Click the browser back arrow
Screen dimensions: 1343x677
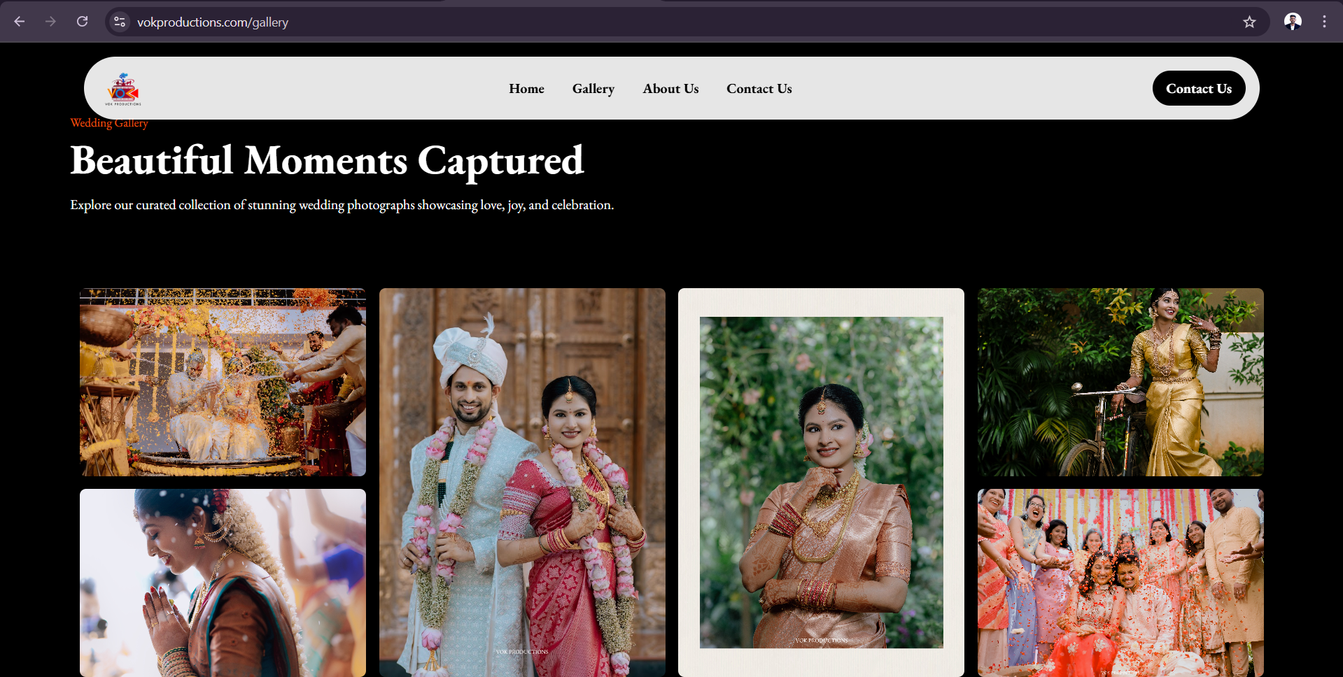(20, 22)
